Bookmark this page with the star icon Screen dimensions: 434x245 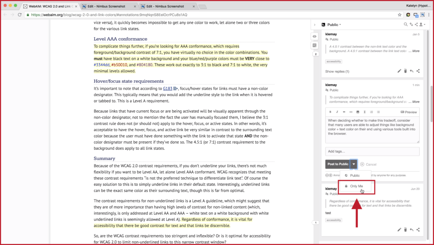coord(399,15)
